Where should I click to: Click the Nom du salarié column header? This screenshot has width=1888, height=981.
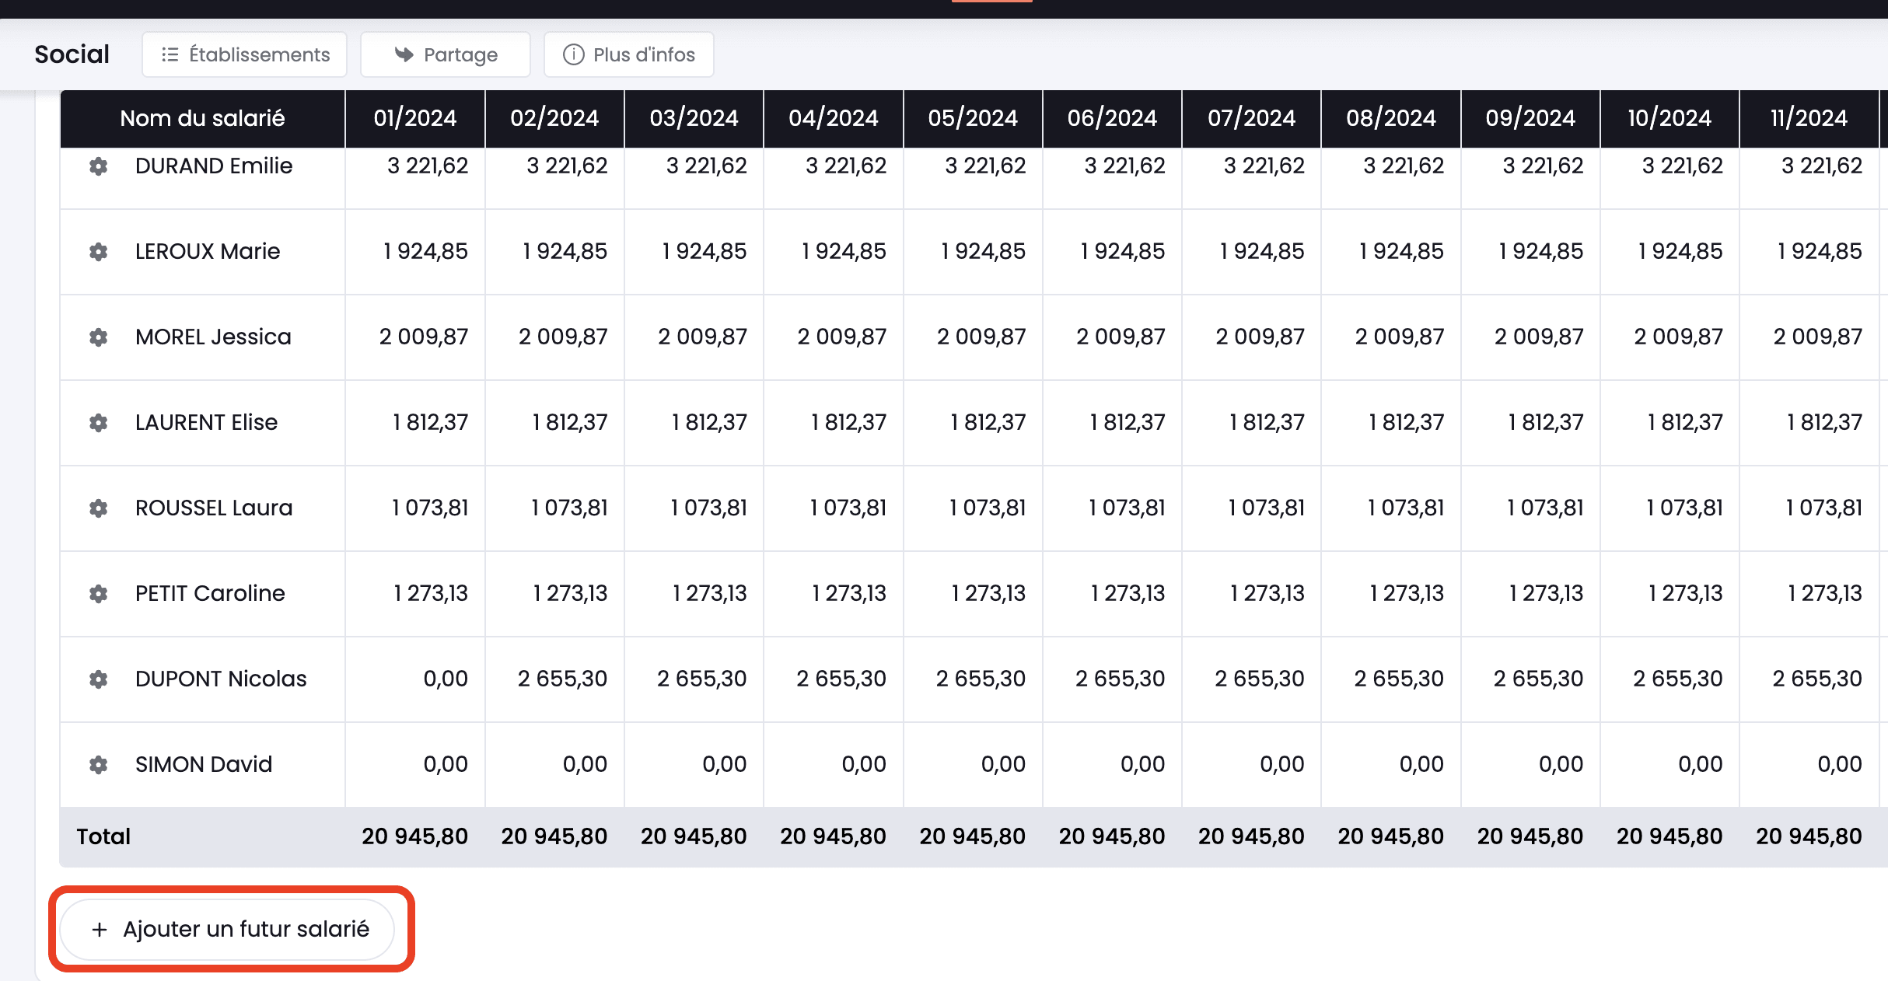tap(202, 118)
